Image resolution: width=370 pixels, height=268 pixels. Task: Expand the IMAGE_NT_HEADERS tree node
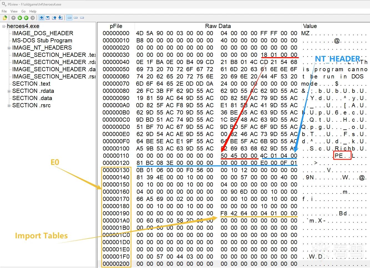(9, 48)
